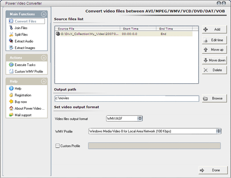Open Custom WMV Profile action
The image size is (231, 178).
pos(29,71)
